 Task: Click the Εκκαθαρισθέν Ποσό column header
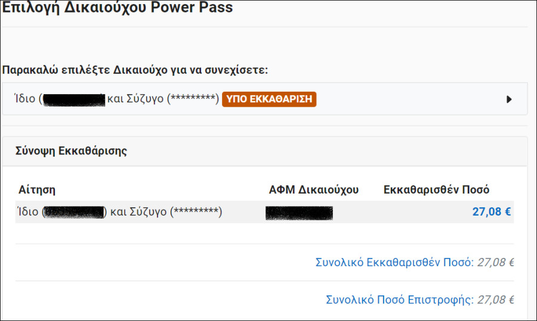click(x=436, y=189)
